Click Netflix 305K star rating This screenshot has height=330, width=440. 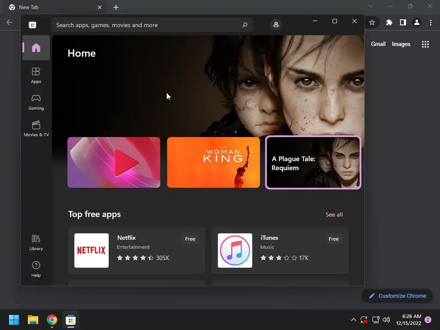143,258
